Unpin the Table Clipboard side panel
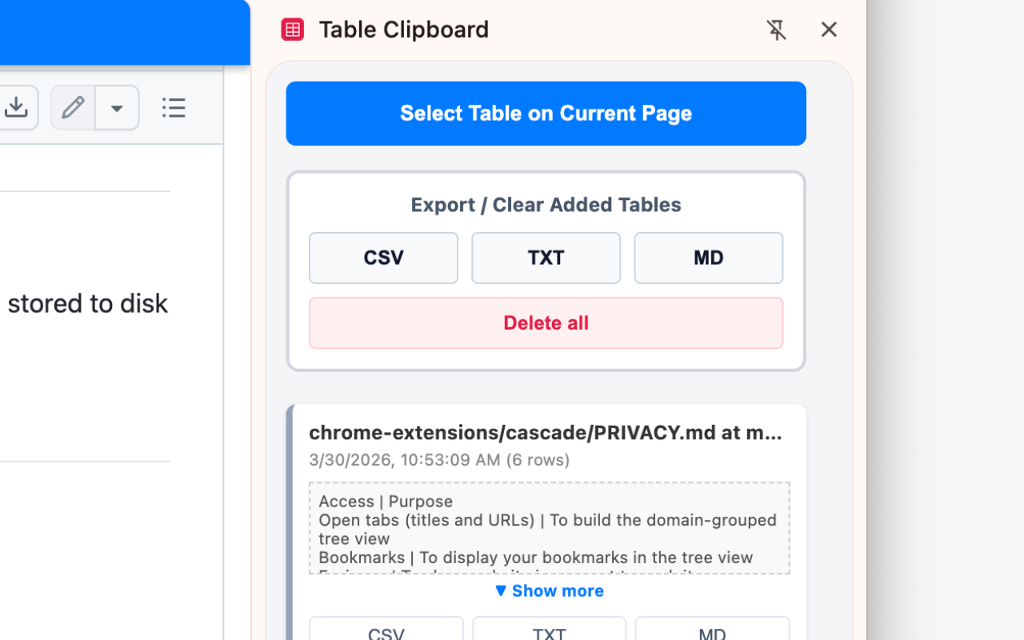1024x640 pixels. click(776, 30)
